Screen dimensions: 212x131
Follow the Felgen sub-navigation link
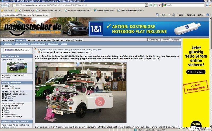[64, 44]
